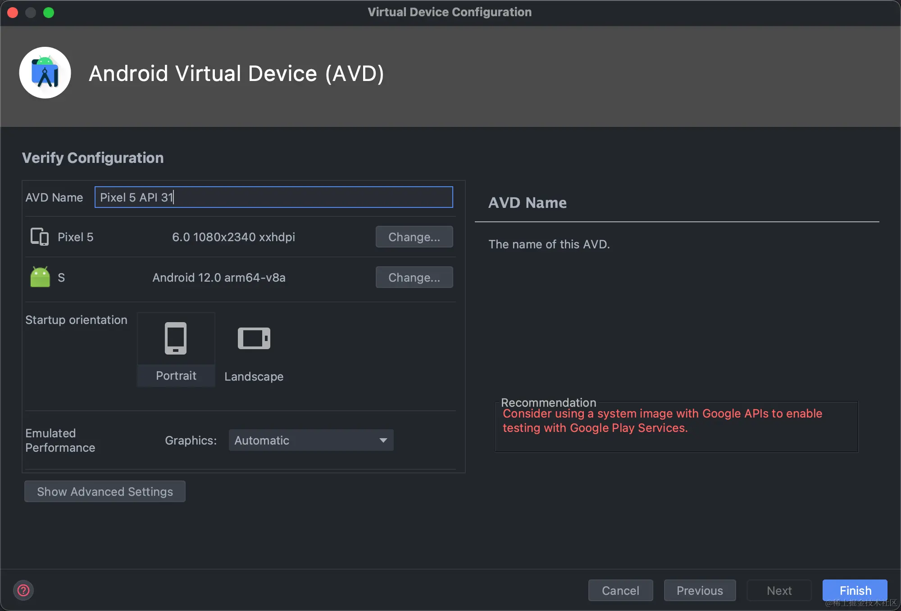
Task: Show Advanced Settings
Action: (105, 491)
